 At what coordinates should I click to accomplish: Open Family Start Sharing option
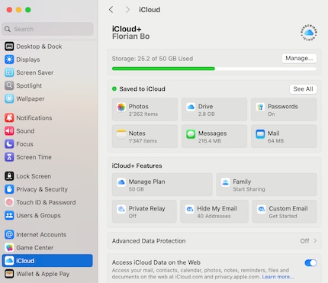pyautogui.click(x=266, y=185)
